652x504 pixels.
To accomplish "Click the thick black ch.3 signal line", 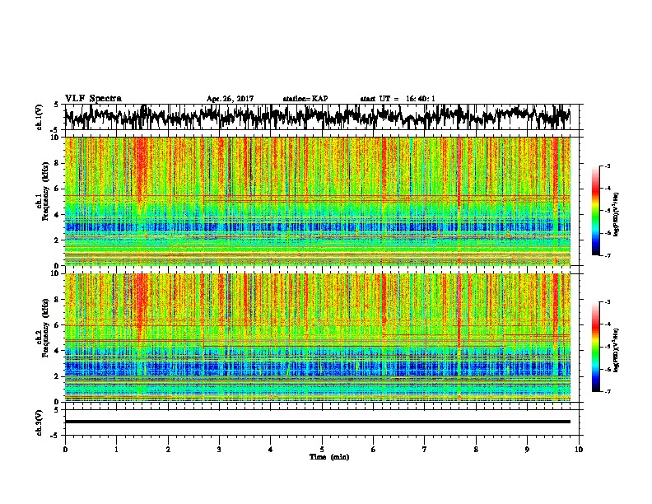I will (317, 422).
